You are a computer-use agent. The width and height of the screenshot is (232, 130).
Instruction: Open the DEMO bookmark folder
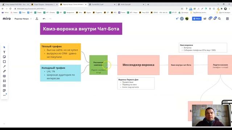click(154, 13)
